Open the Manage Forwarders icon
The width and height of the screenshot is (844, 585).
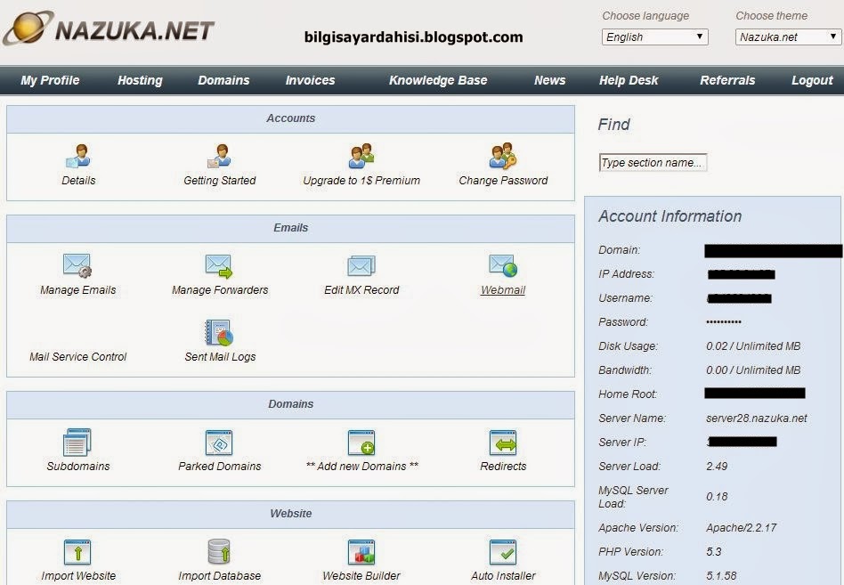pyautogui.click(x=219, y=266)
